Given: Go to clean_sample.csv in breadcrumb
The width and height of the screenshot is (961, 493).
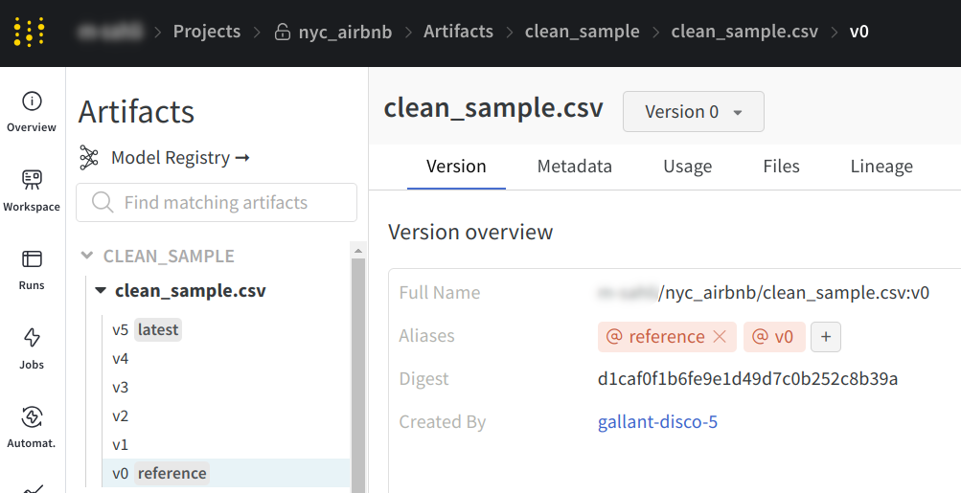Looking at the screenshot, I should tap(744, 32).
